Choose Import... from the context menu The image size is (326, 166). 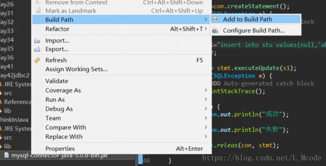[121, 41]
